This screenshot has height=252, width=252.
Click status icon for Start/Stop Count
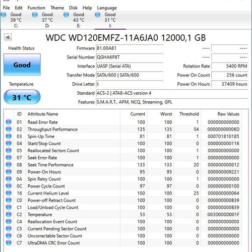[x=9, y=143]
